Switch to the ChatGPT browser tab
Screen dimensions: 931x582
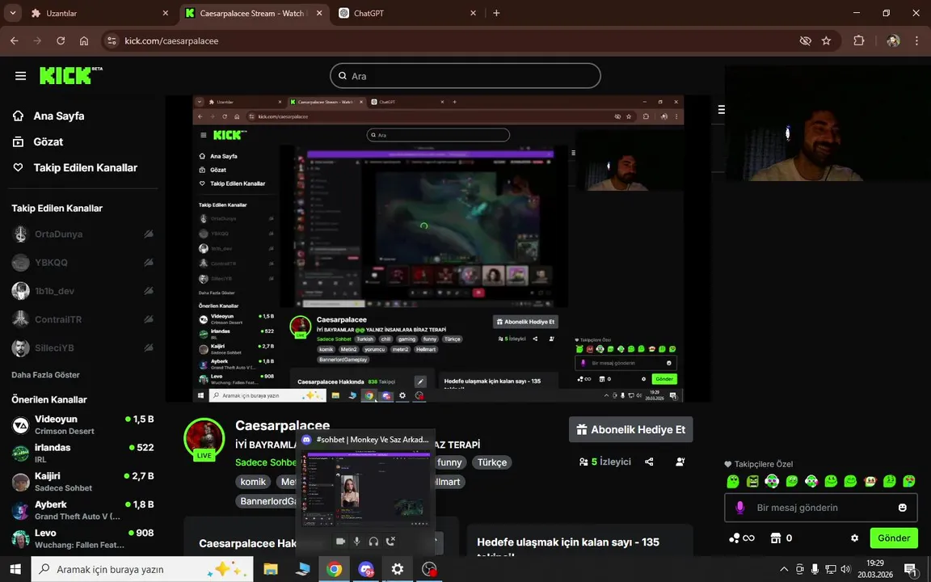coord(407,13)
